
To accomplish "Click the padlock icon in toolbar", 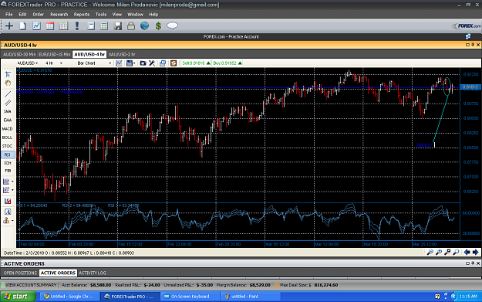I will pos(131,25).
